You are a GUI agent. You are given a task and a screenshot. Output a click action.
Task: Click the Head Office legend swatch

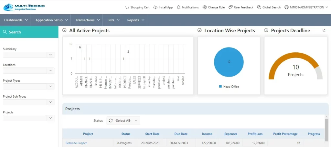(x=220, y=87)
